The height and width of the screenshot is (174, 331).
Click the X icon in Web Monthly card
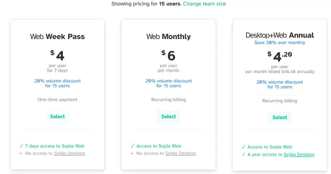pos(132,153)
